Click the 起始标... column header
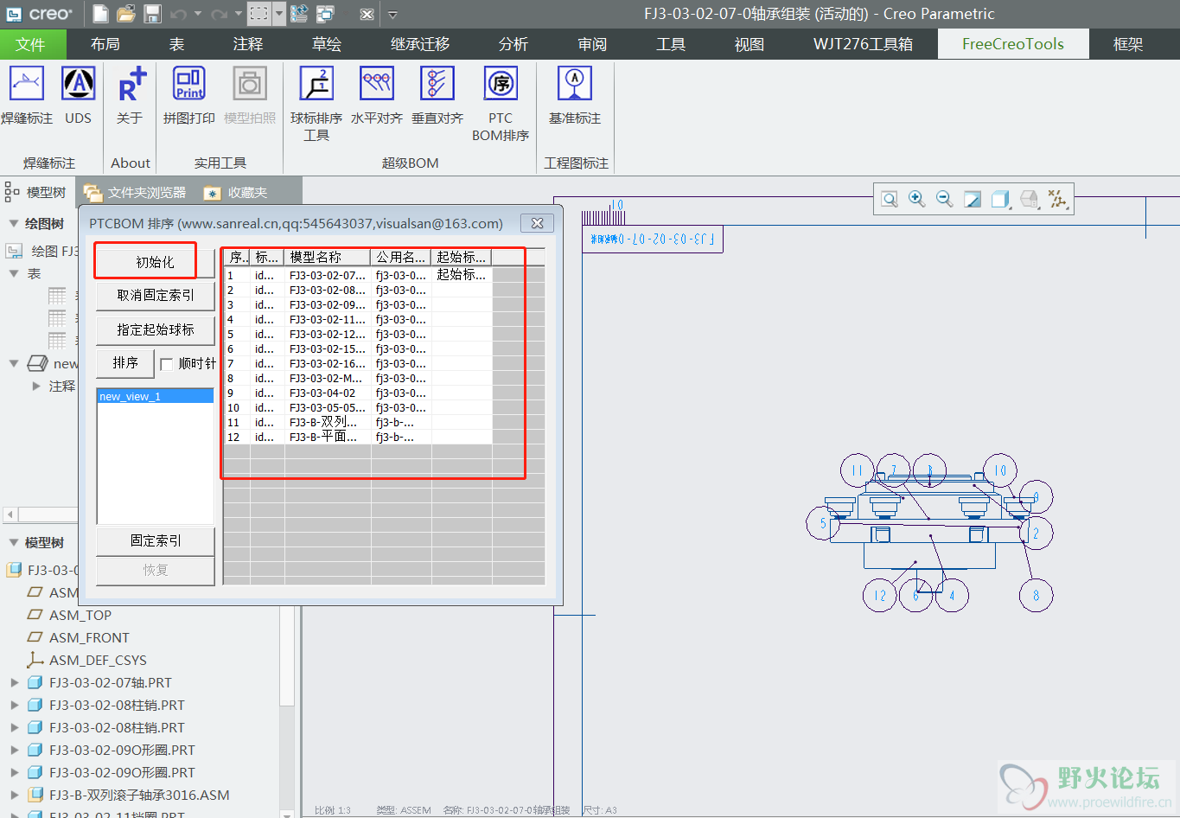This screenshot has width=1180, height=818. 462,257
